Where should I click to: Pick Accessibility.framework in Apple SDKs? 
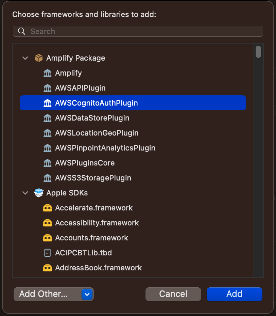[x=133, y=223]
